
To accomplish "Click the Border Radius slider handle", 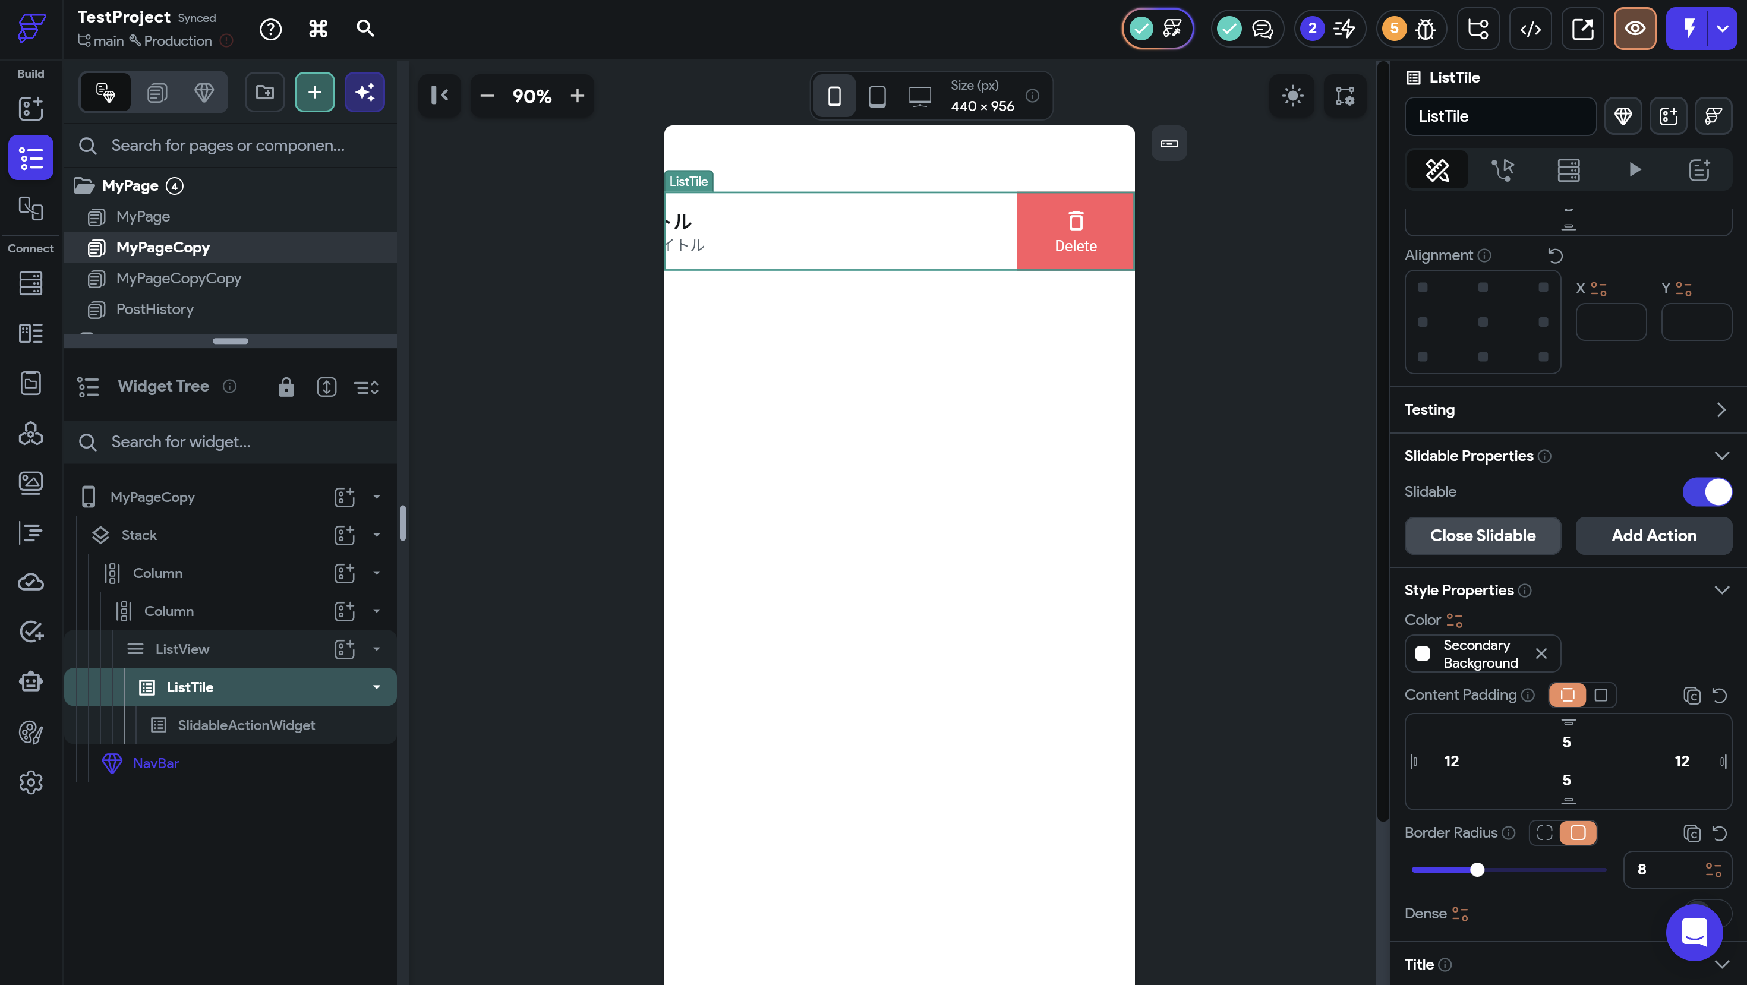I will point(1477,869).
